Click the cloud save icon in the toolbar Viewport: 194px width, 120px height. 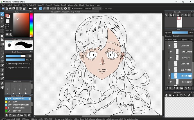(x=3, y=8)
